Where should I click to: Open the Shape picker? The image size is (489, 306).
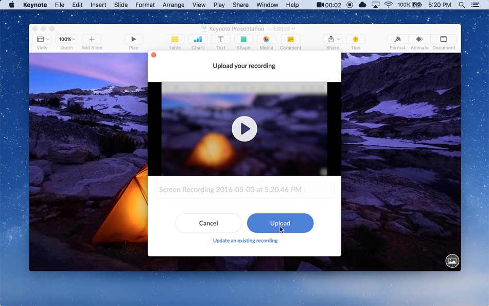click(x=243, y=39)
